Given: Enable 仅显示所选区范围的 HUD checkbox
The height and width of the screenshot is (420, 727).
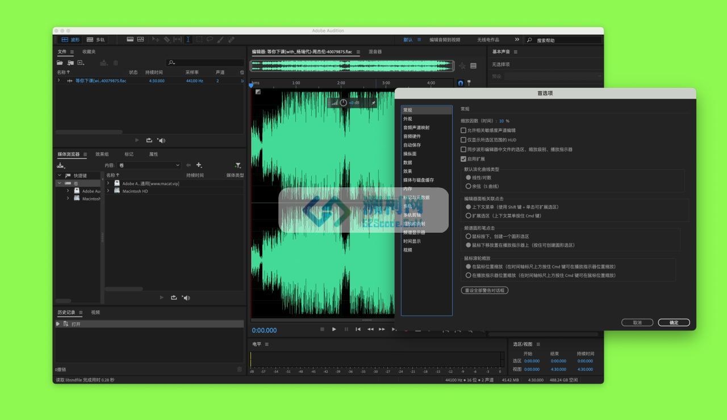Looking at the screenshot, I should 463,140.
